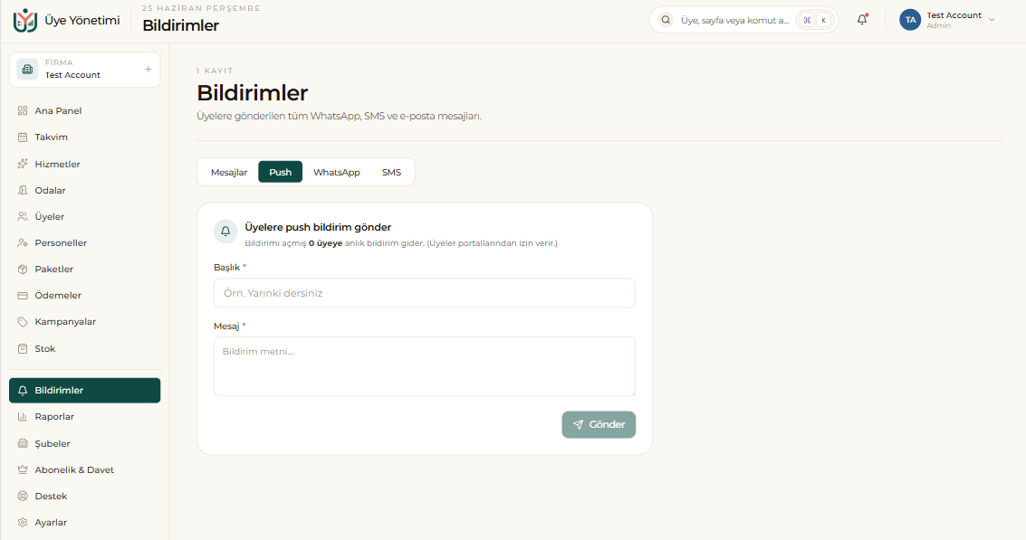1026x540 pixels.
Task: Open Paketler page
Action: click(84, 269)
